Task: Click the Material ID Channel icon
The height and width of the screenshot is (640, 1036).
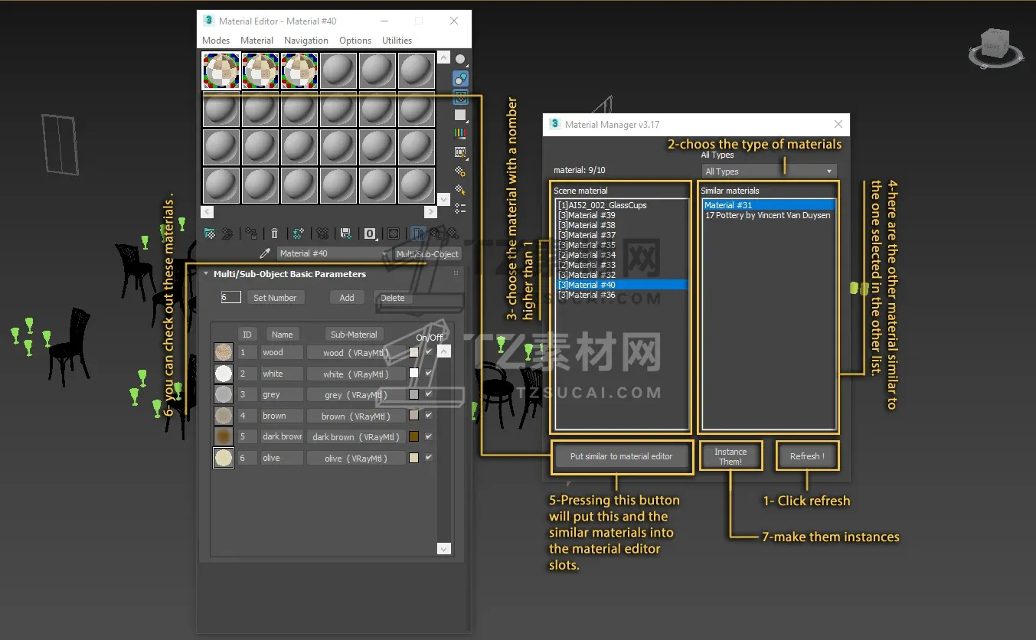Action: (370, 233)
